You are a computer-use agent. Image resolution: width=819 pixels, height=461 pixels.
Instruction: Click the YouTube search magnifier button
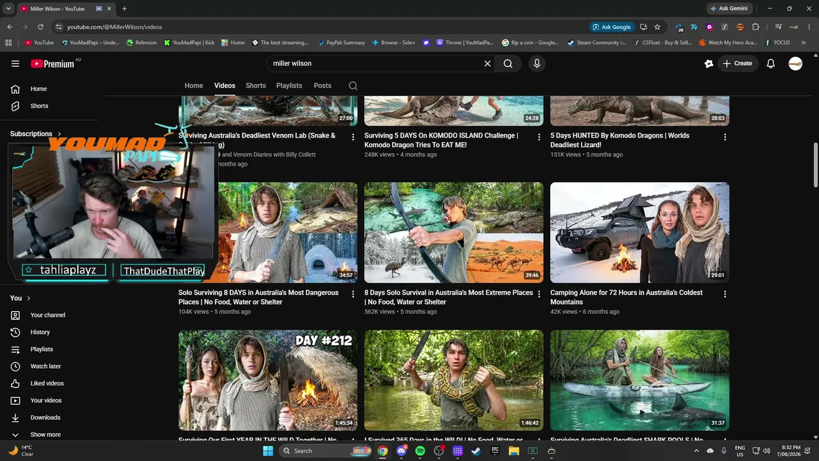coord(508,63)
